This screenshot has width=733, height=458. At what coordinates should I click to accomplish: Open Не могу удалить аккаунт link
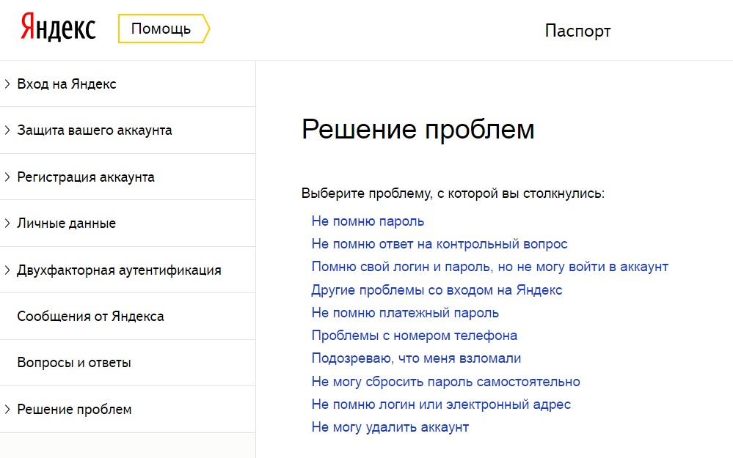point(390,427)
